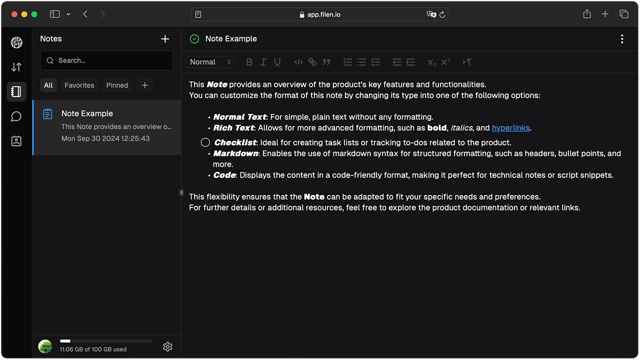Viewport: 640px width, 360px height.
Task: Open the hyperlinks link in the note
Action: [x=510, y=127]
